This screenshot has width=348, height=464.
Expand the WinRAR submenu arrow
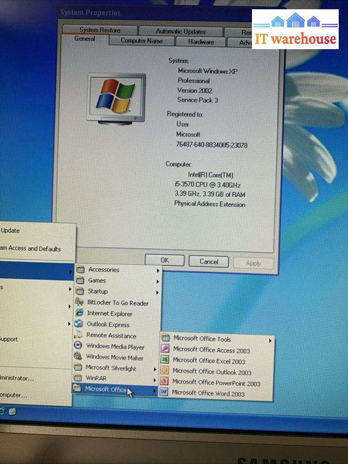click(155, 380)
